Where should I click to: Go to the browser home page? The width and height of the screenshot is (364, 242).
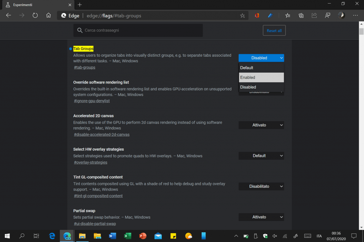(49, 16)
